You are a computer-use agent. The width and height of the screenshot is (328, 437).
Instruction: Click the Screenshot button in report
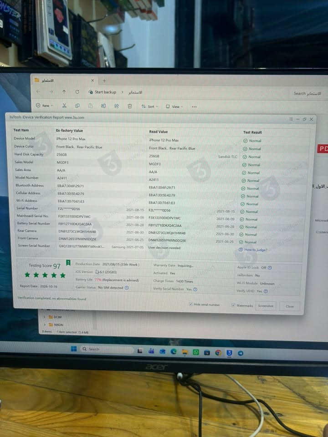[x=266, y=306]
